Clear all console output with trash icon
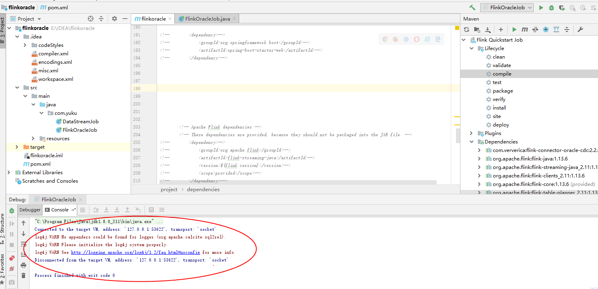Screen dimensions: 598x289 point(23,276)
